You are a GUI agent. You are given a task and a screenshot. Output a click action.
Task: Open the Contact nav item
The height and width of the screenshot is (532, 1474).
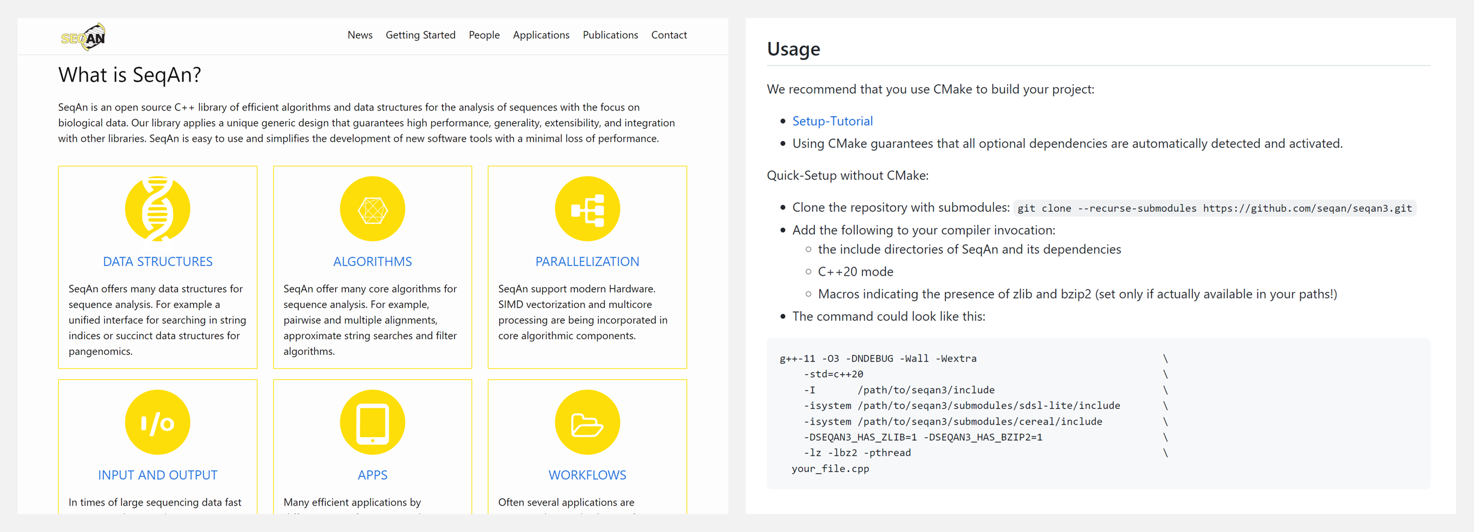click(x=669, y=35)
